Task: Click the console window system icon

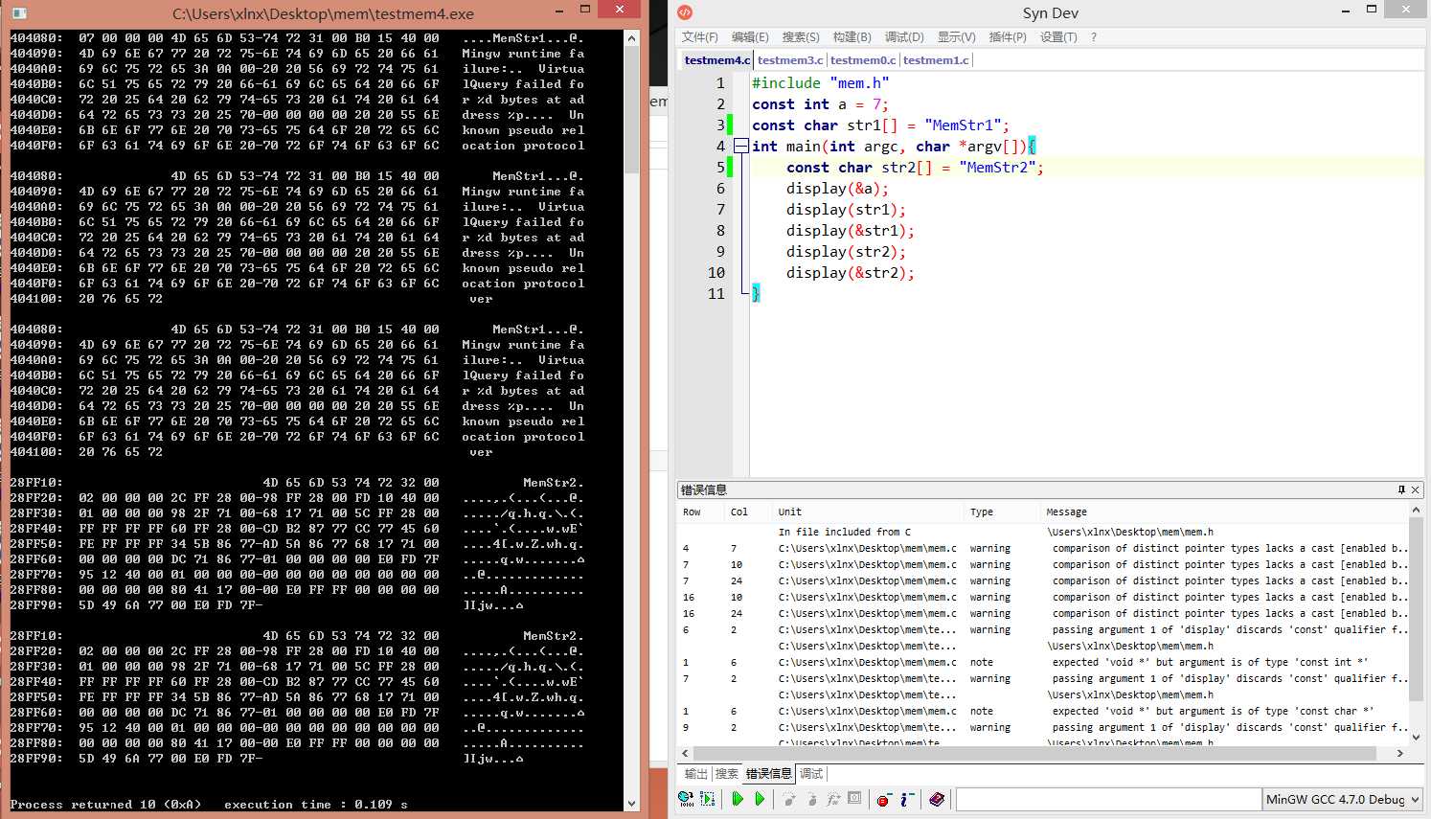Action: (18, 13)
